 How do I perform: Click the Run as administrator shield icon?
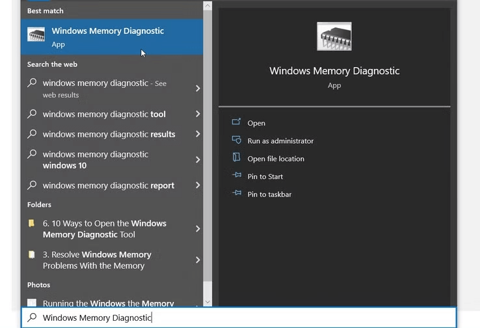click(236, 141)
